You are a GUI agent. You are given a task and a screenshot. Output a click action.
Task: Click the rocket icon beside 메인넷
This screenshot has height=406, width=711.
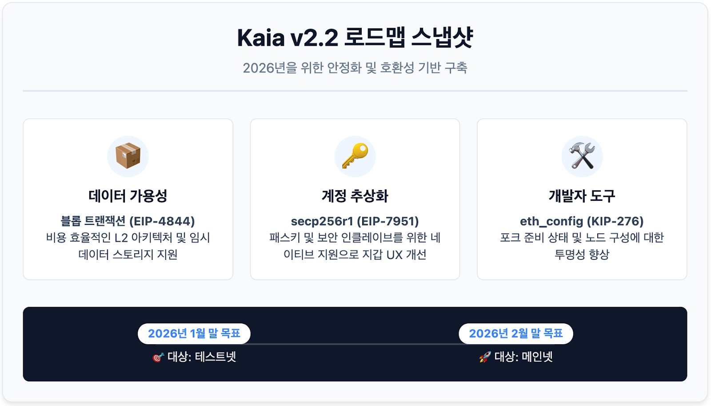pos(485,357)
